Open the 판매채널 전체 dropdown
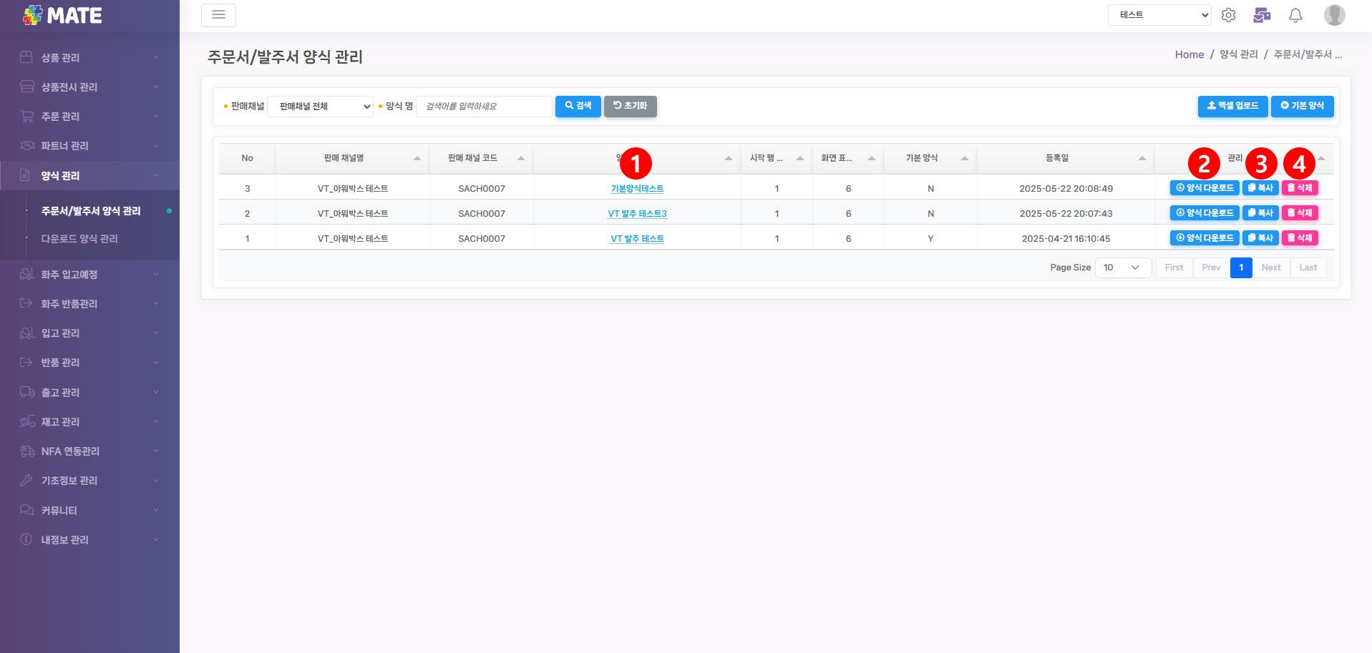The height and width of the screenshot is (653, 1372). click(x=320, y=107)
